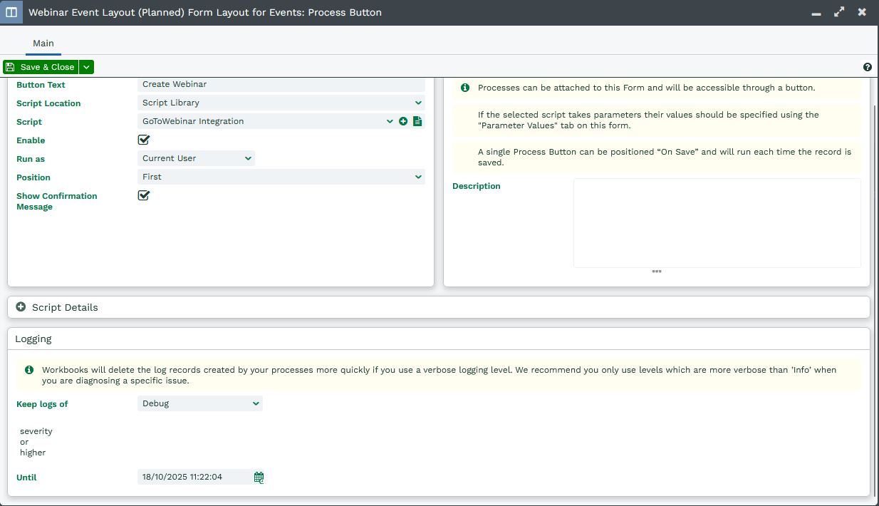Change the Keep logs of Debug dropdown
The height and width of the screenshot is (506, 879).
(x=199, y=403)
